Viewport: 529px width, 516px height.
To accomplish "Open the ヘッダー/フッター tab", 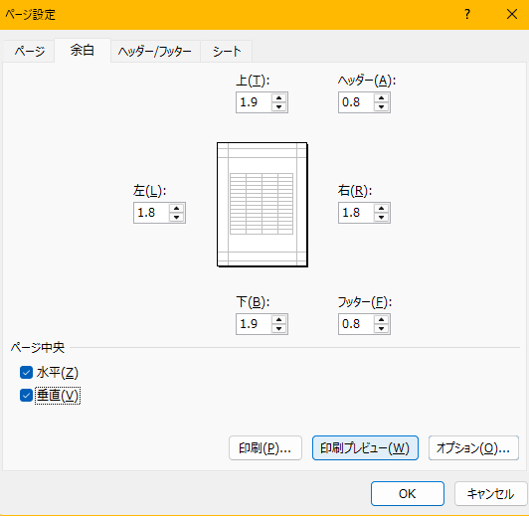I will point(155,52).
